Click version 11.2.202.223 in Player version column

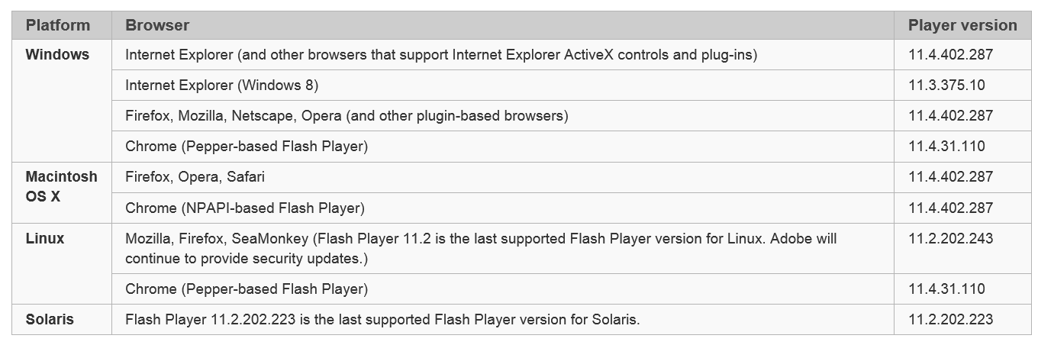pyautogui.click(x=950, y=320)
